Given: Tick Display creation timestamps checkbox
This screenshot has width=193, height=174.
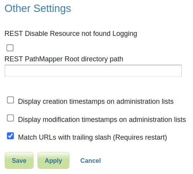Looking at the screenshot, I should coord(10,100).
